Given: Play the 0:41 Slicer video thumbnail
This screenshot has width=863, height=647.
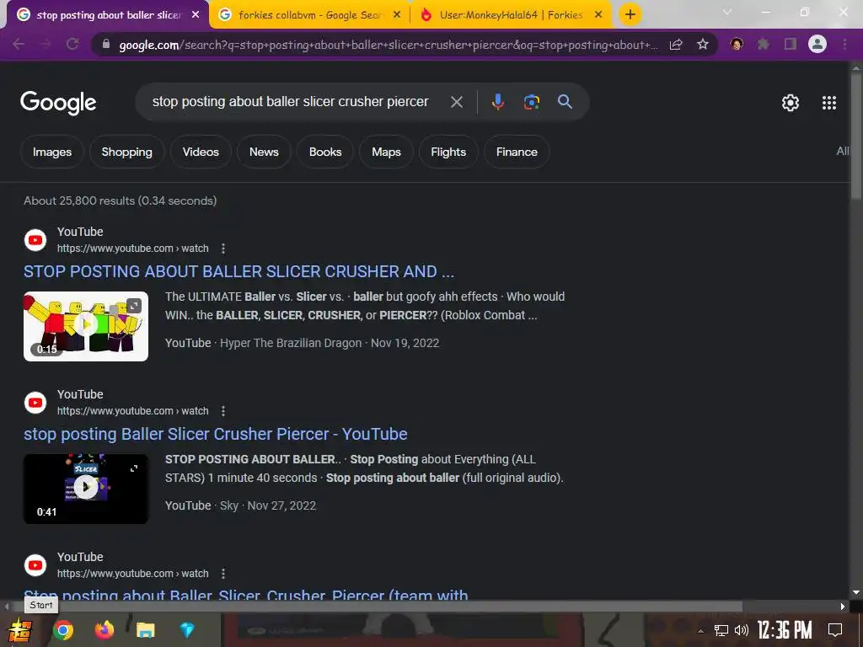Looking at the screenshot, I should pyautogui.click(x=86, y=489).
